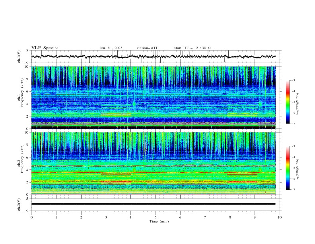Image resolution: width=315 pixels, height=244 pixels.
Task: Click the ch.3 flat voltage trace
Action: click(x=153, y=204)
